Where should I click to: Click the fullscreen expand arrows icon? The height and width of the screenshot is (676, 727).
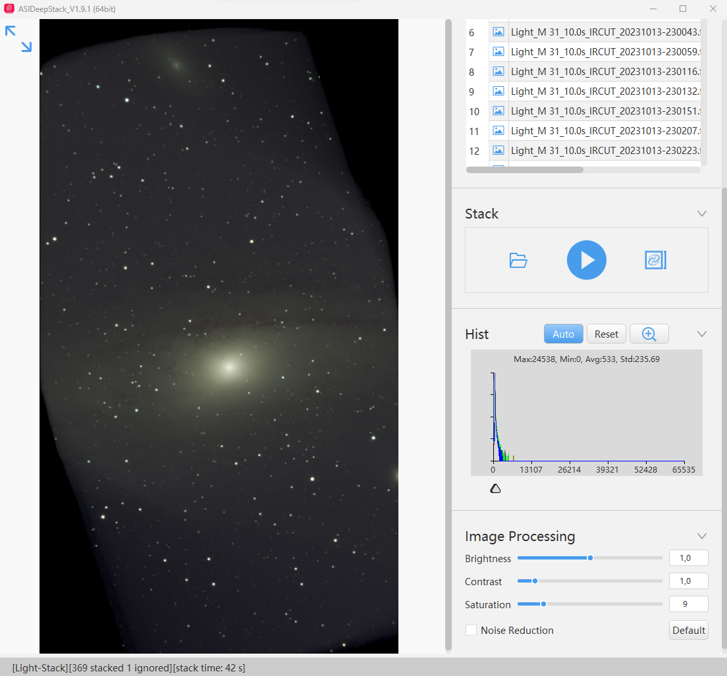point(18,39)
